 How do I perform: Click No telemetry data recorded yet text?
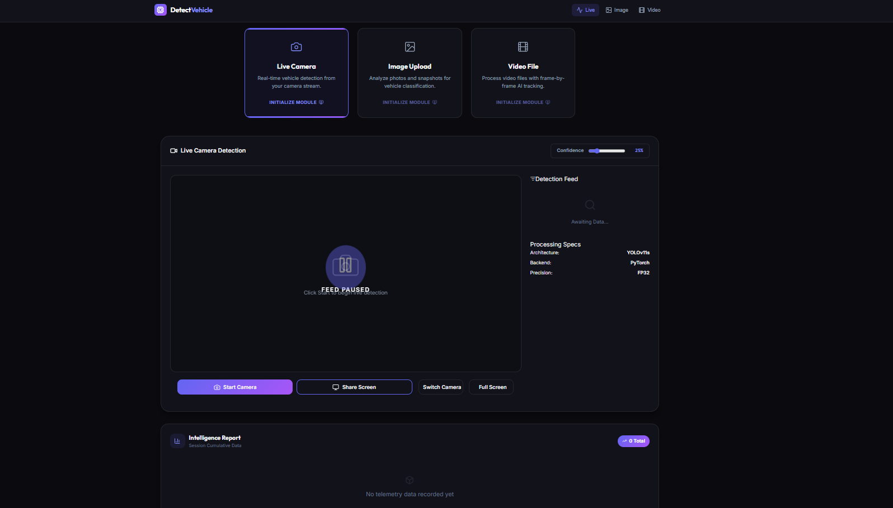pos(410,495)
